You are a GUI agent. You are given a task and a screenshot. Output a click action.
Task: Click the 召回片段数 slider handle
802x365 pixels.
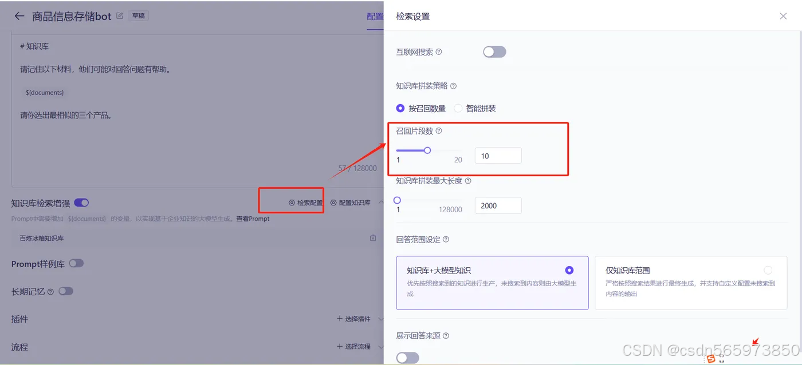point(427,150)
